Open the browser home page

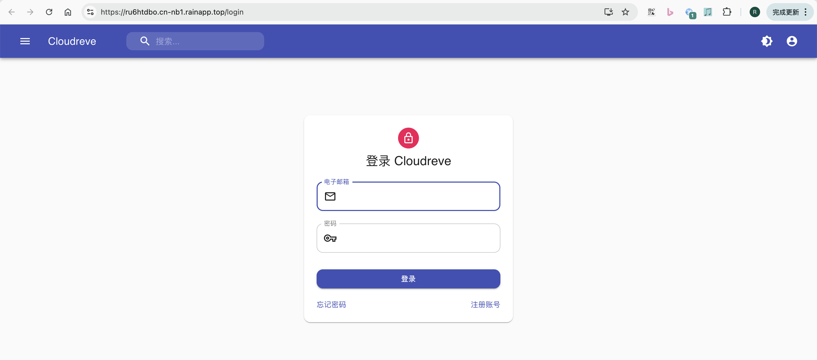point(68,12)
